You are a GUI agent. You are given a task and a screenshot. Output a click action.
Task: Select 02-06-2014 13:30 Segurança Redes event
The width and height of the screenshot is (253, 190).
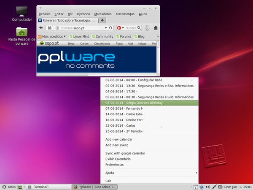click(x=149, y=86)
